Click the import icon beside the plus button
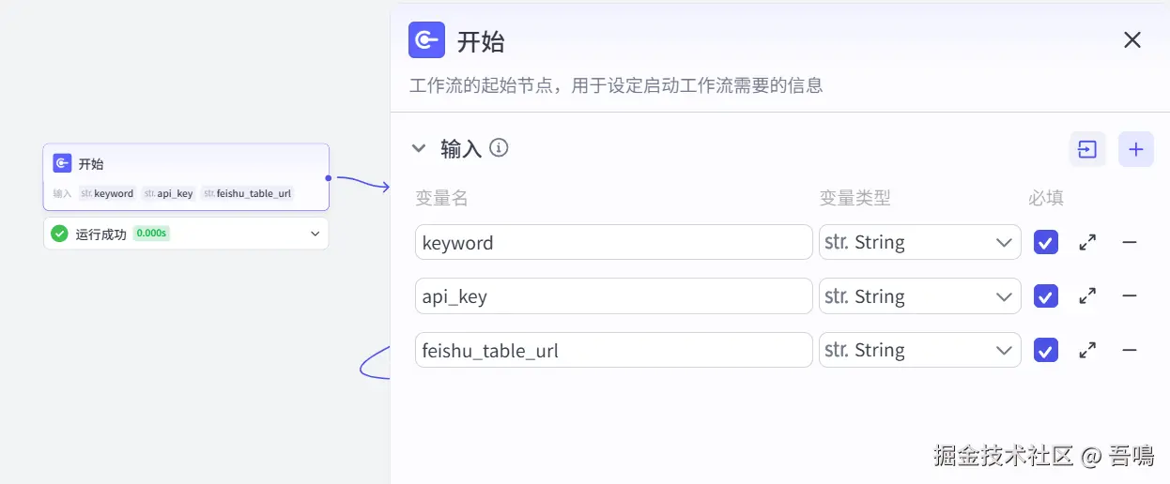 coord(1087,149)
